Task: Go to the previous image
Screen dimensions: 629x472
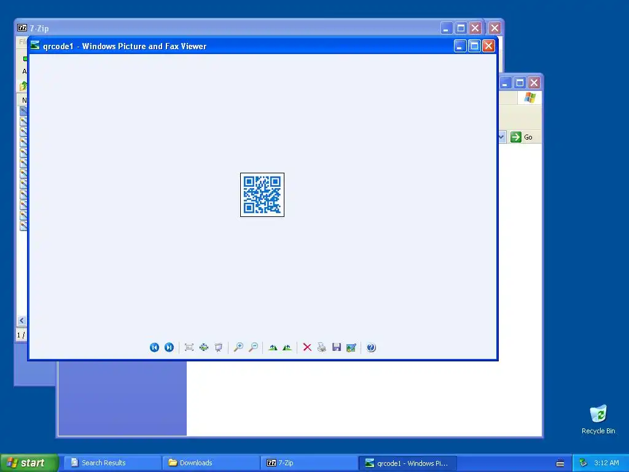Action: pos(154,348)
